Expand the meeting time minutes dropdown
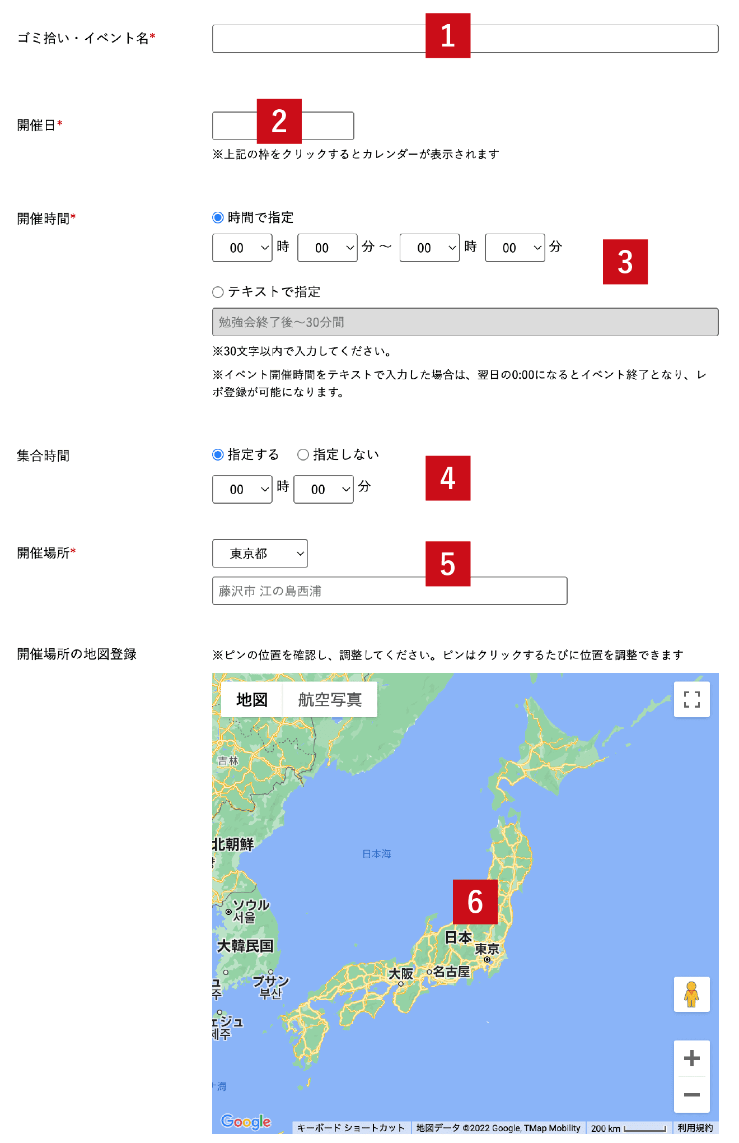This screenshot has width=739, height=1143. coord(323,489)
